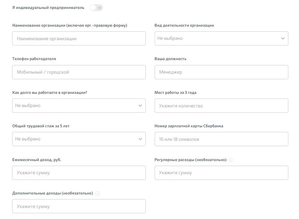This screenshot has height=219, width=299.
Task: Select the Ваша должность text field
Action: coord(221,72)
